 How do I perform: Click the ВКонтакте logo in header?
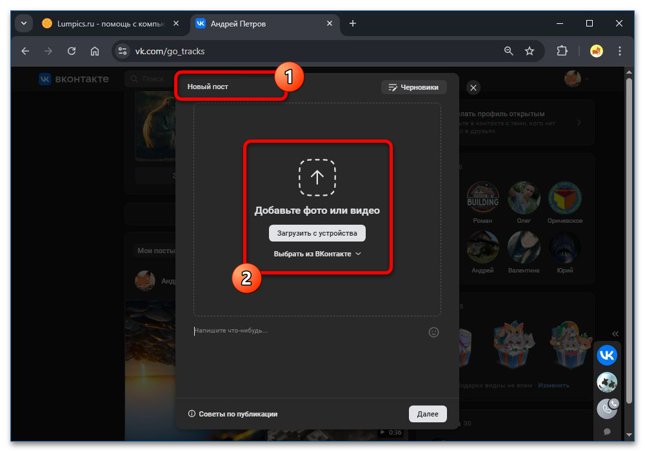74,79
